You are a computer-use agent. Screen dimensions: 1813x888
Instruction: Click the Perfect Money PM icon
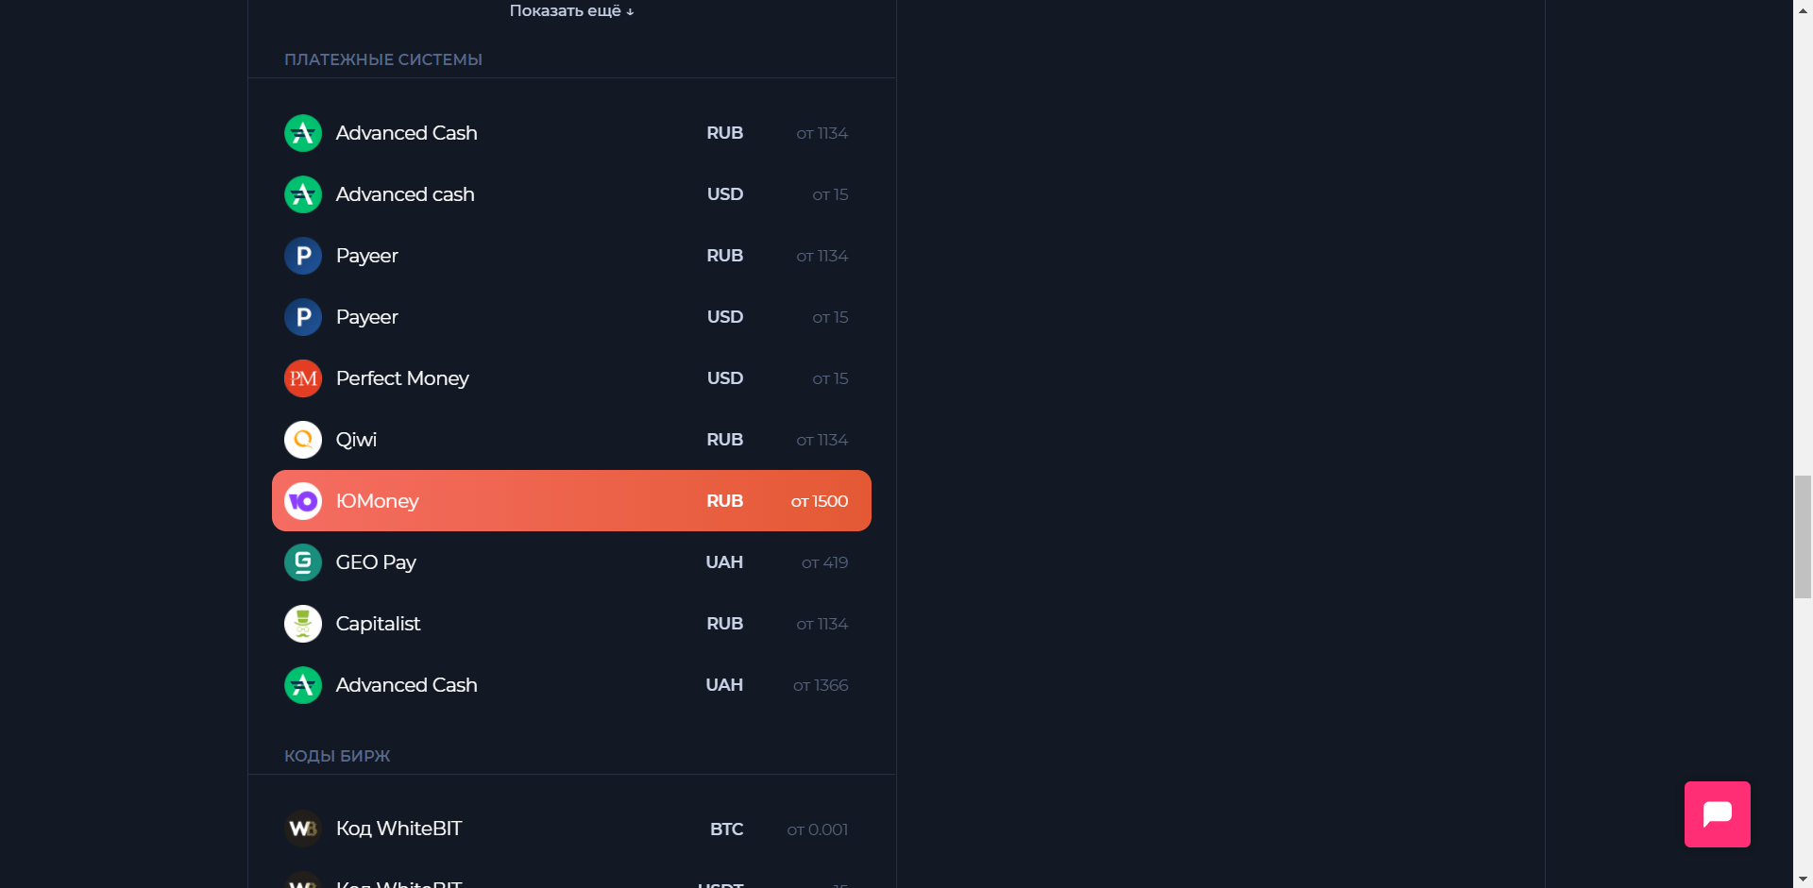[x=303, y=378]
